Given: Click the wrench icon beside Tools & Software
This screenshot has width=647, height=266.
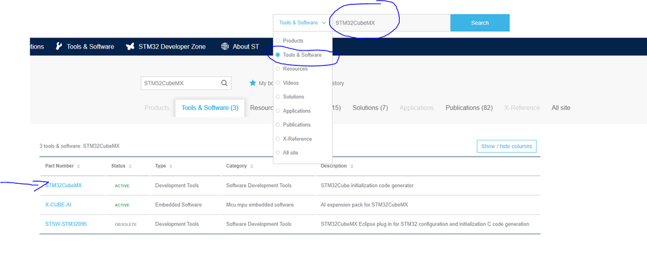Looking at the screenshot, I should (59, 47).
